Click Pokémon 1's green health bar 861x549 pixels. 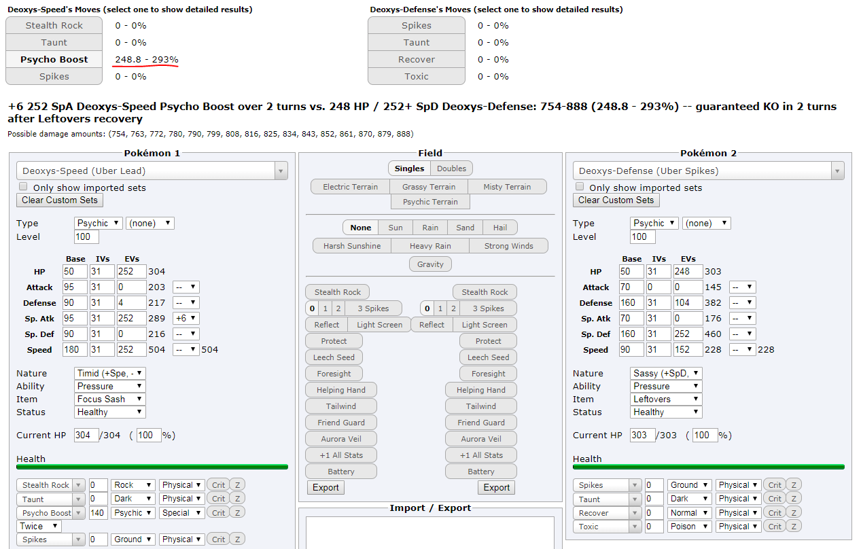tap(152, 467)
